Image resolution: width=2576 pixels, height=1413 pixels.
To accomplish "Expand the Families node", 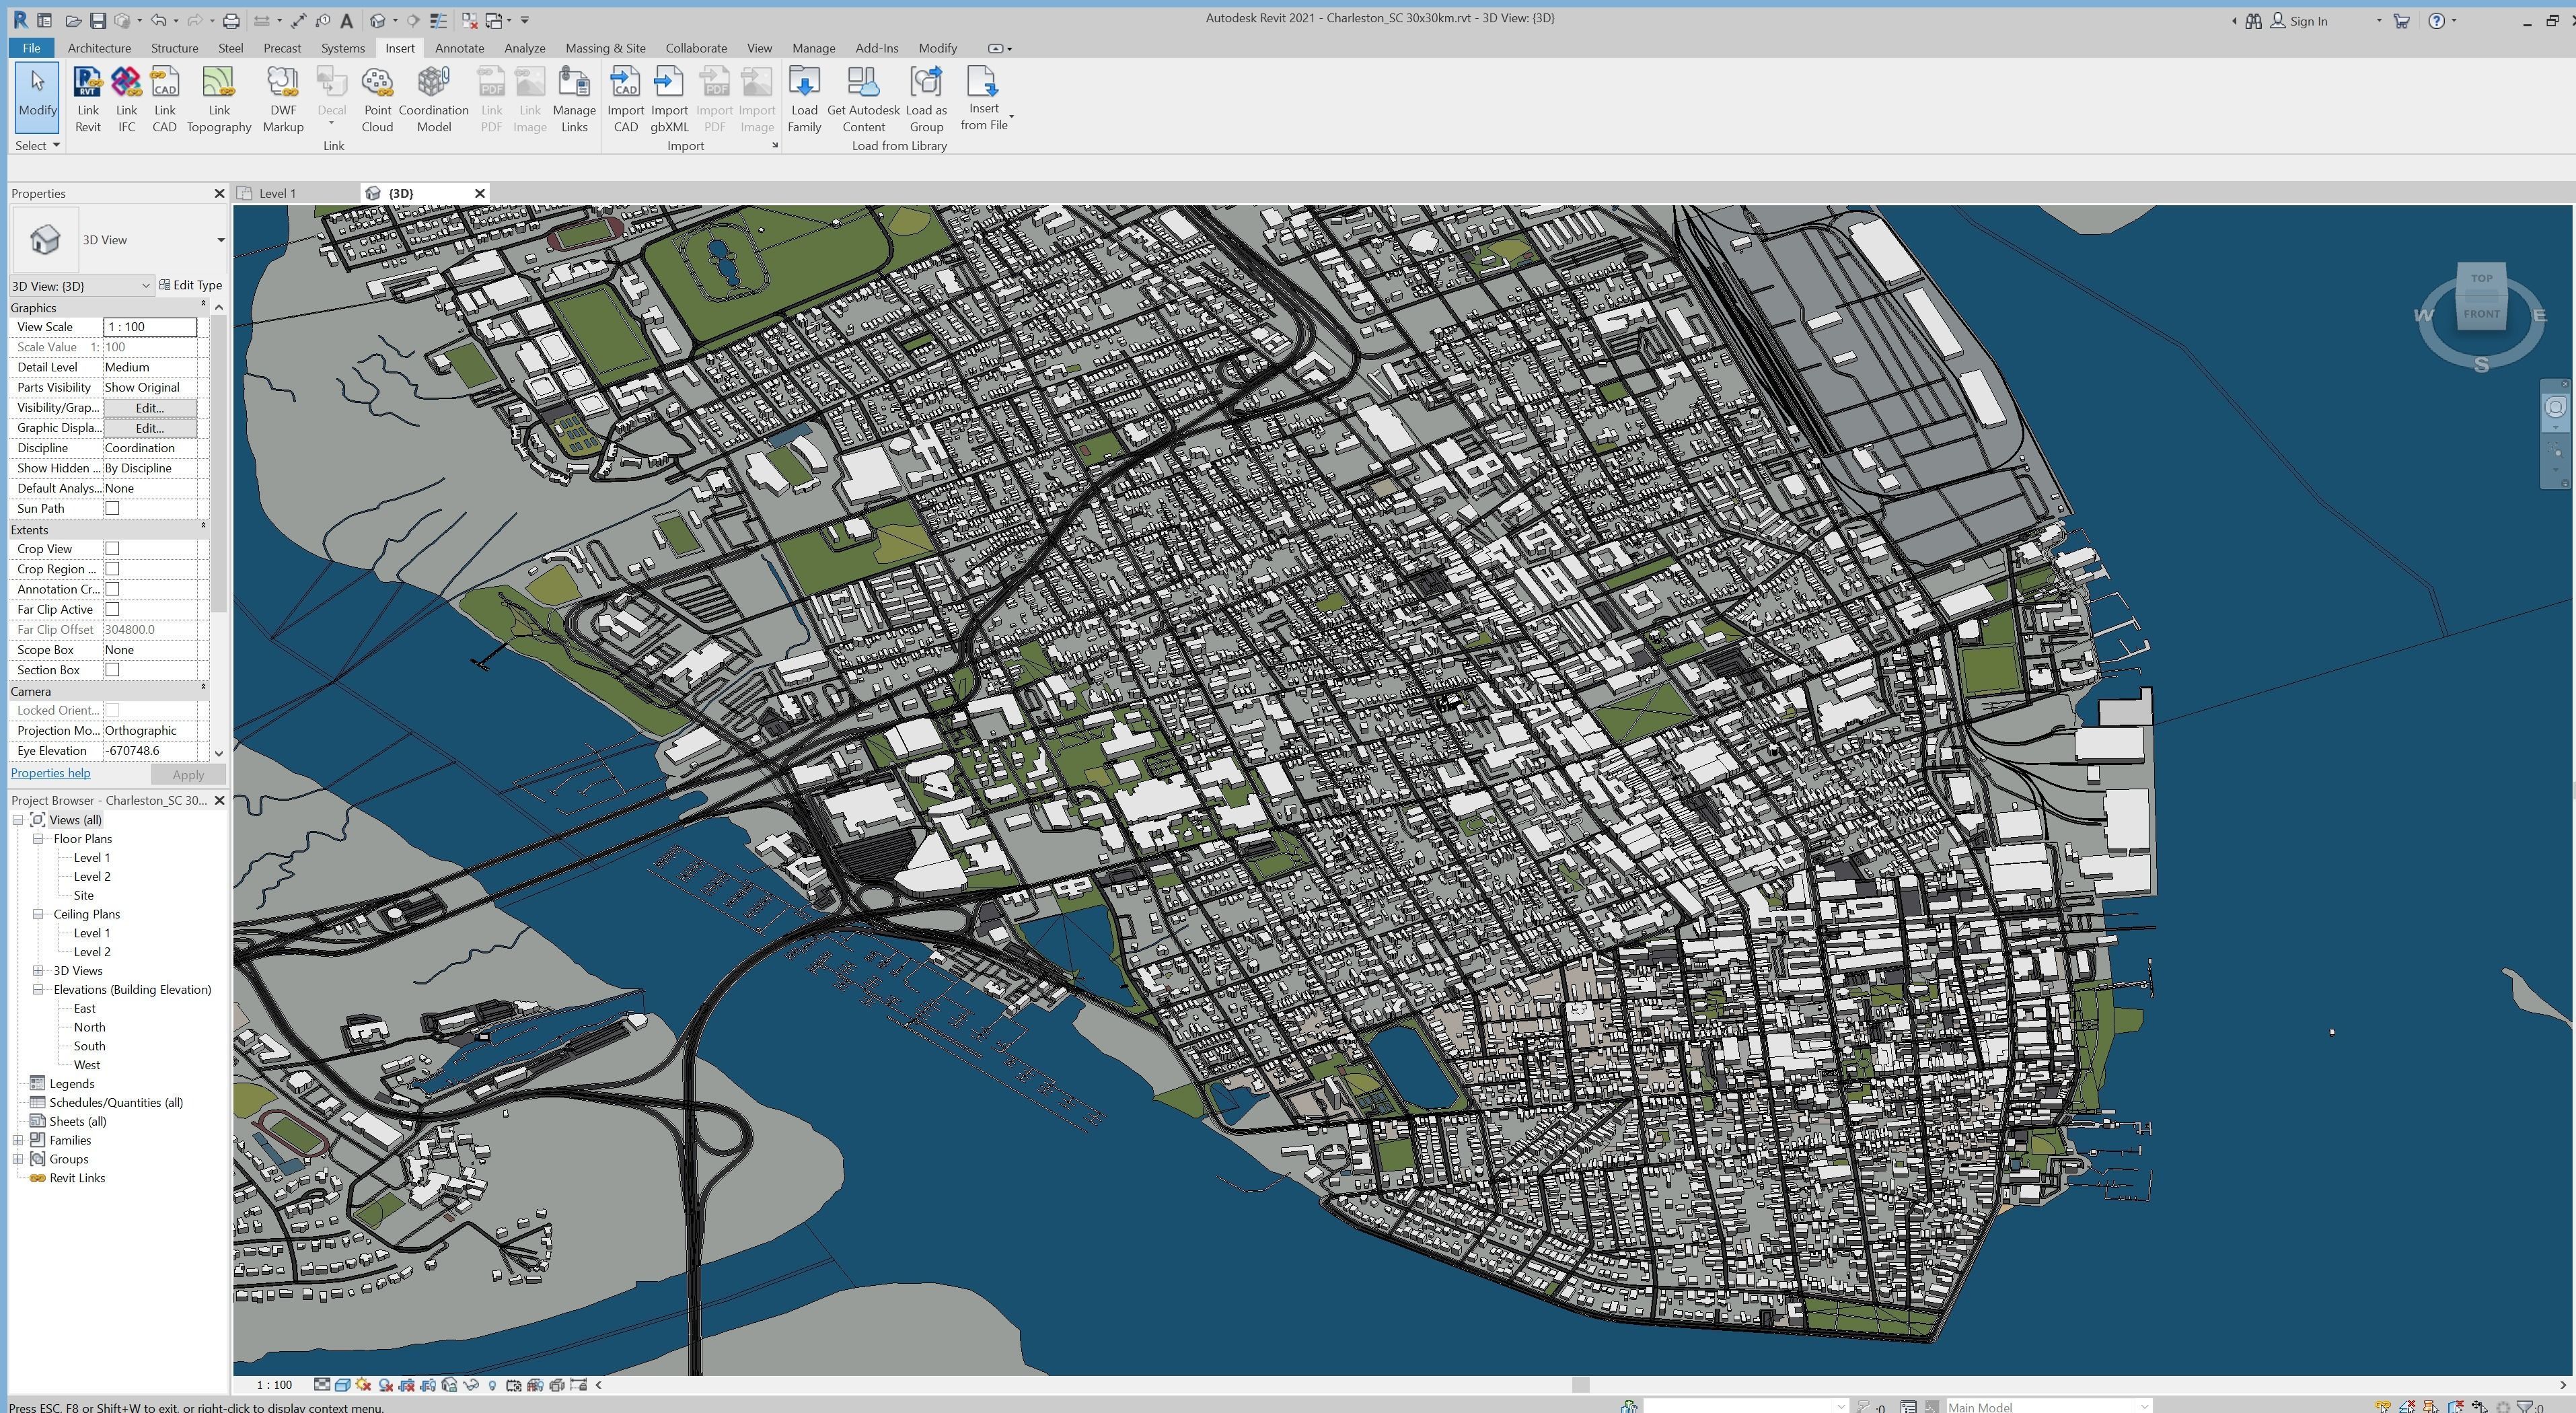I will pyautogui.click(x=18, y=1140).
